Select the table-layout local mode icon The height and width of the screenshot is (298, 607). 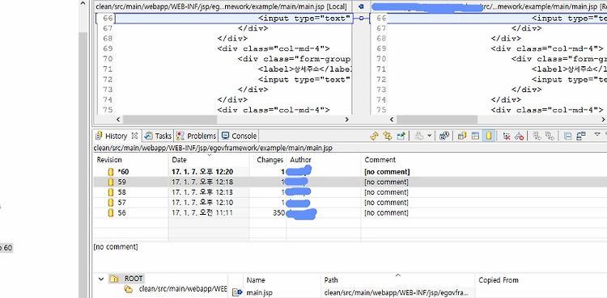[475, 136]
